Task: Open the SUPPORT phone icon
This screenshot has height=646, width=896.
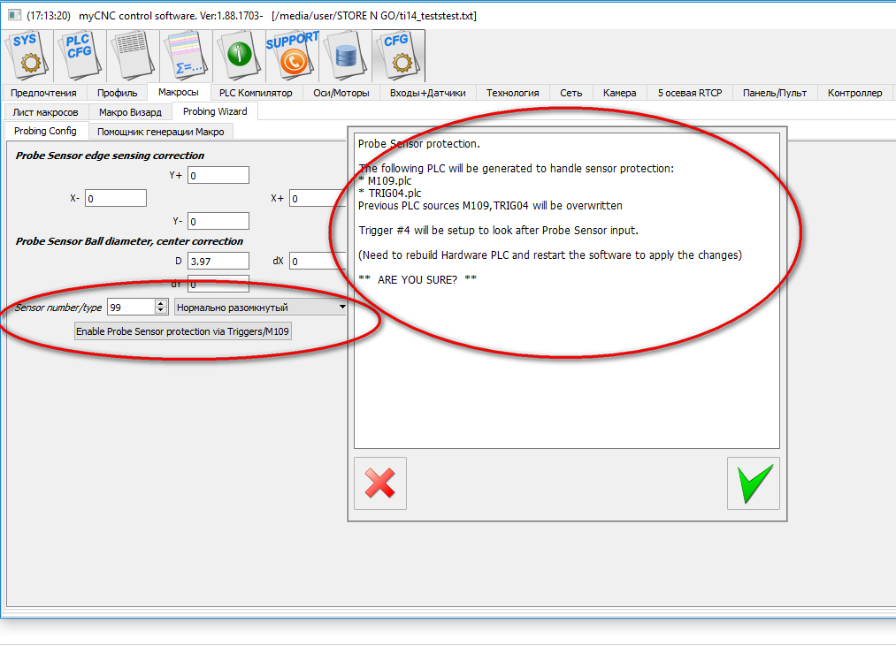Action: click(x=293, y=56)
